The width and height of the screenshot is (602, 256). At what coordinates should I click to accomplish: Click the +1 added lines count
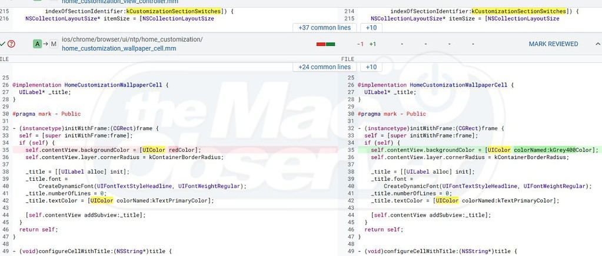click(373, 44)
